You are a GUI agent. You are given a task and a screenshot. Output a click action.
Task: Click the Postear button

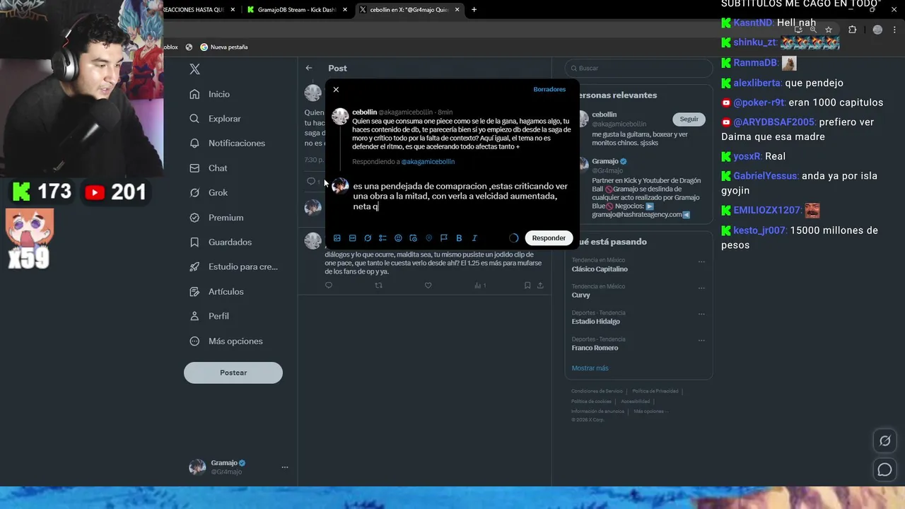click(x=233, y=373)
